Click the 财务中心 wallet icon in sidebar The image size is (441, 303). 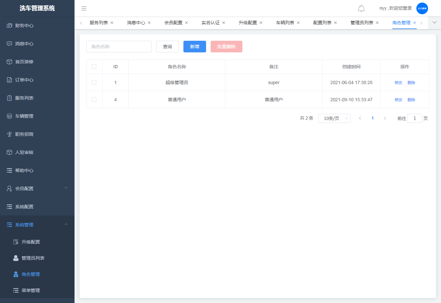coord(9,26)
